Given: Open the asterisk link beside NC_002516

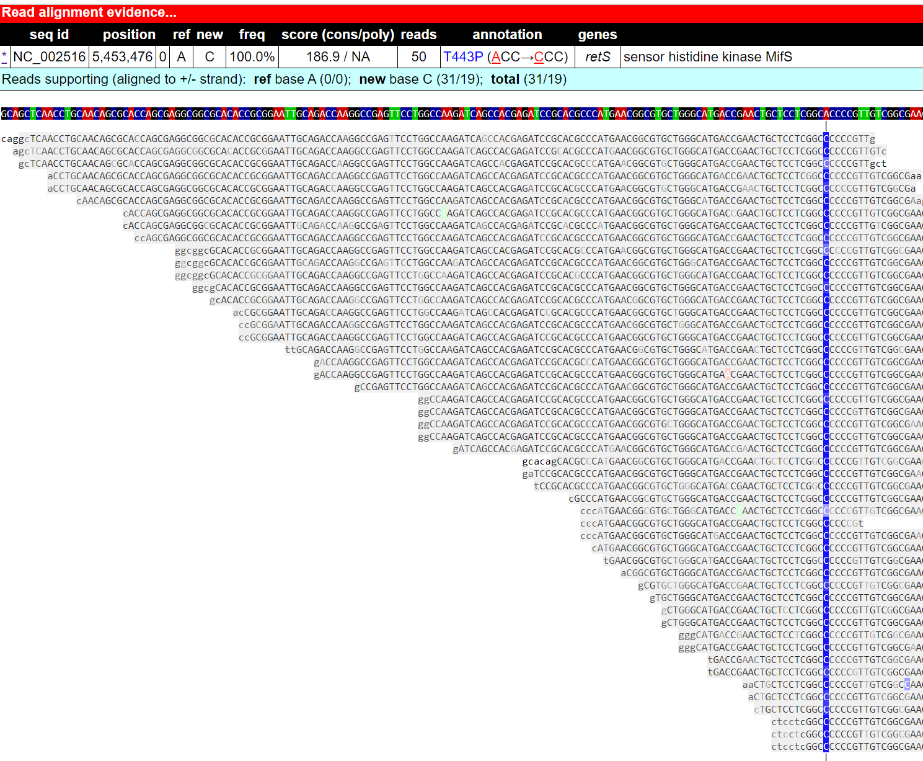Looking at the screenshot, I should [4, 57].
